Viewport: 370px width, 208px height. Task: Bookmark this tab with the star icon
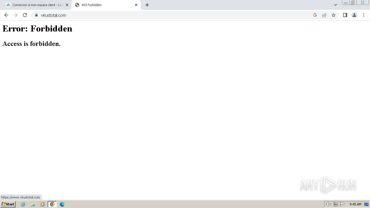click(x=334, y=15)
